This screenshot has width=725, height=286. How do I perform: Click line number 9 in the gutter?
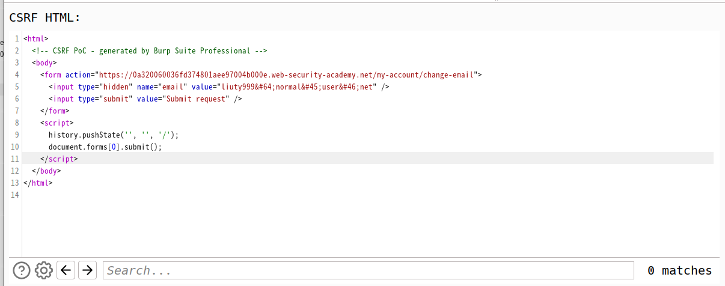point(17,135)
